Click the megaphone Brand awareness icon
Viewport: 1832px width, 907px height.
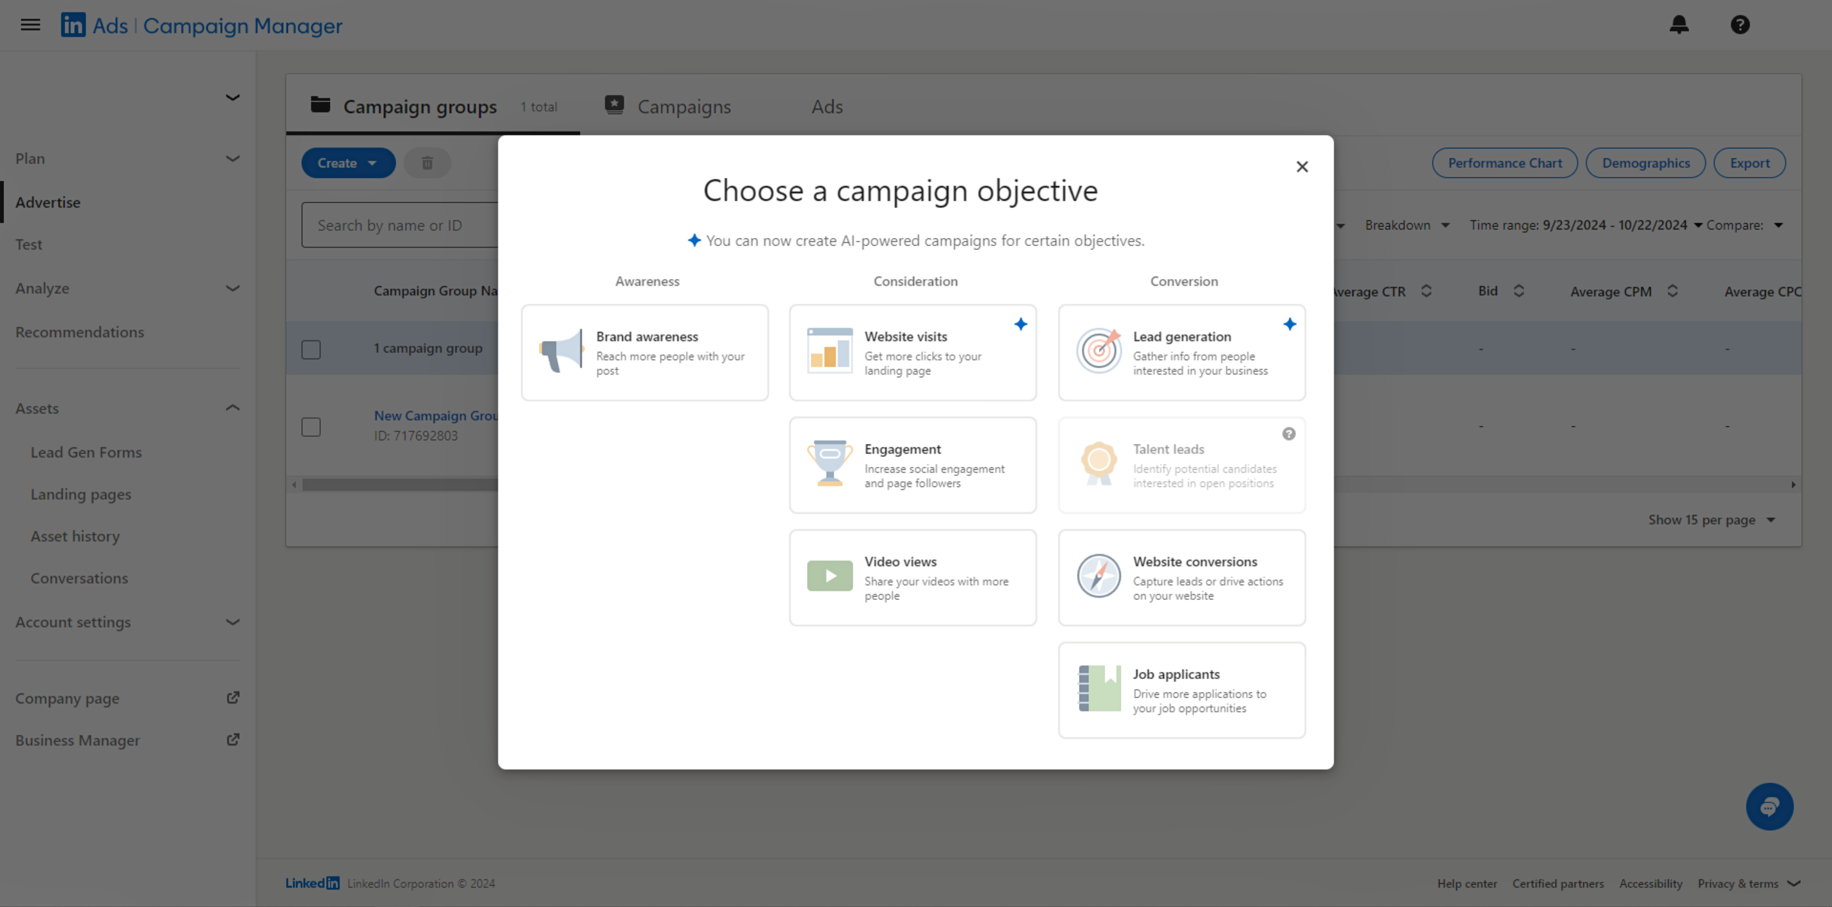[561, 350]
